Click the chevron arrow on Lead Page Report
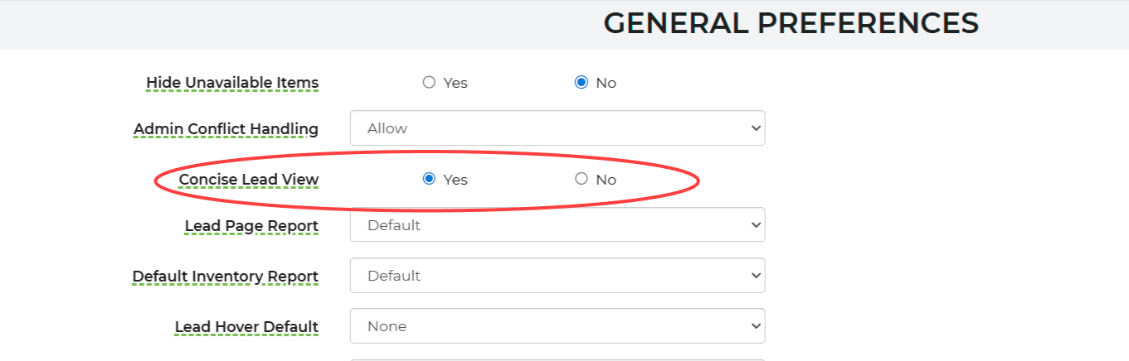Viewport: 1129px width, 361px height. point(755,224)
